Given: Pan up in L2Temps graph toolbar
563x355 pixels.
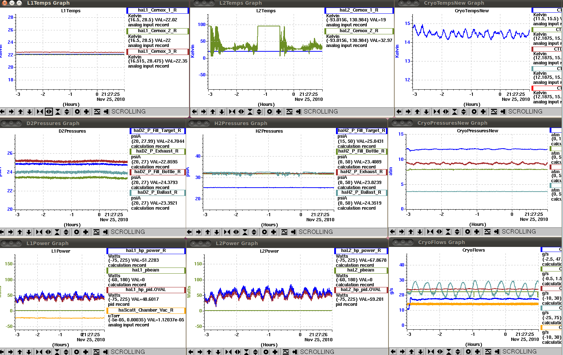Looking at the screenshot, I should [x=213, y=112].
